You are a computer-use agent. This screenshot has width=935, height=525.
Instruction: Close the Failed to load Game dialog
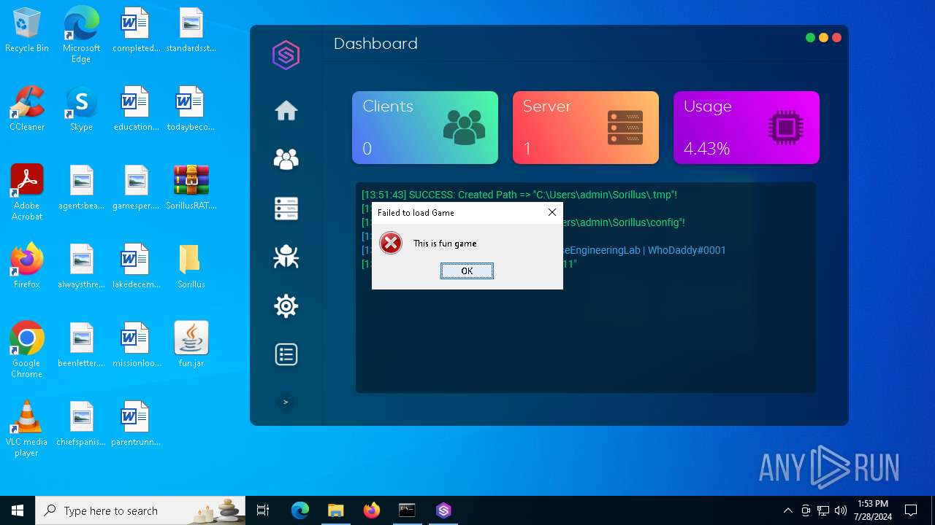click(x=552, y=212)
